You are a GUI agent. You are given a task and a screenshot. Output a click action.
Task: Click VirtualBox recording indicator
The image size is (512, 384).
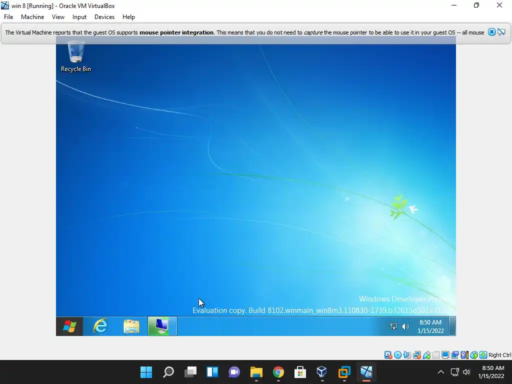tap(455, 355)
